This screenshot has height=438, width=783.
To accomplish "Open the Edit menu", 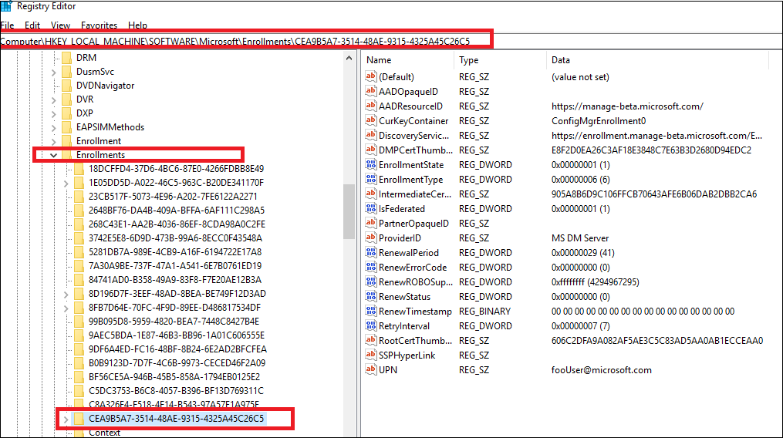I will [x=32, y=25].
